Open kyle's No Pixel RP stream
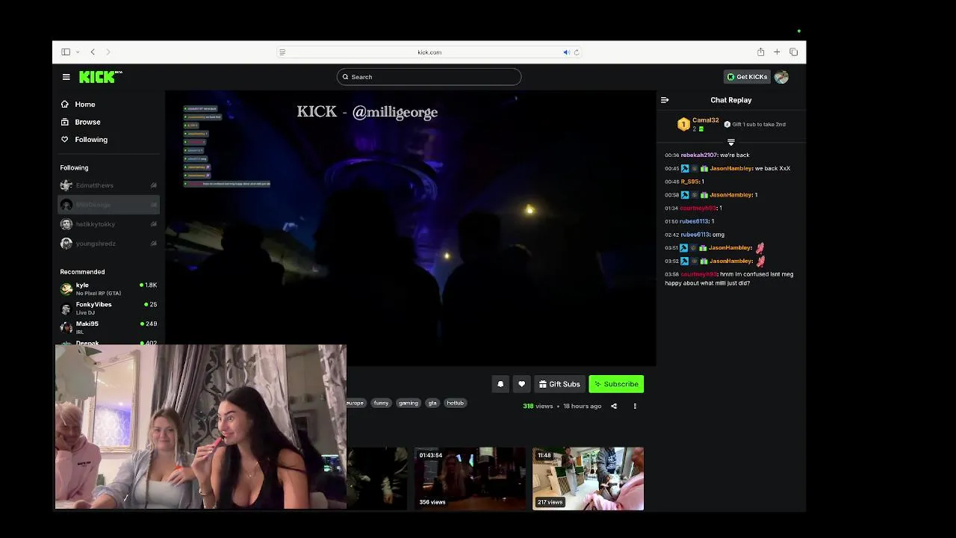Screen dimensions: 956x538 tap(108, 288)
